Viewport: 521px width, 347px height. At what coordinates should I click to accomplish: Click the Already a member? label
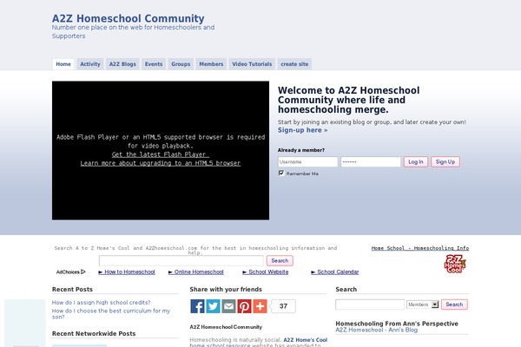301,150
